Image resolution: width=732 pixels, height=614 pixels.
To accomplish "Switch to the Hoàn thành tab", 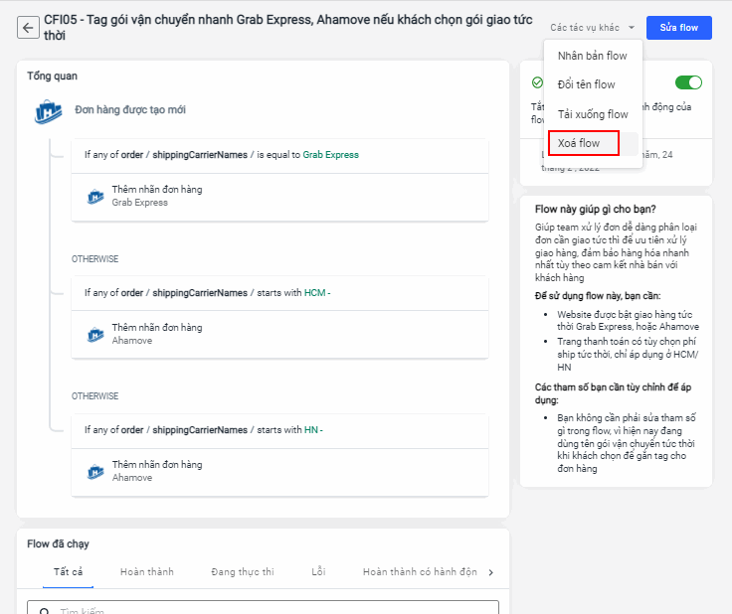I will coord(147,572).
